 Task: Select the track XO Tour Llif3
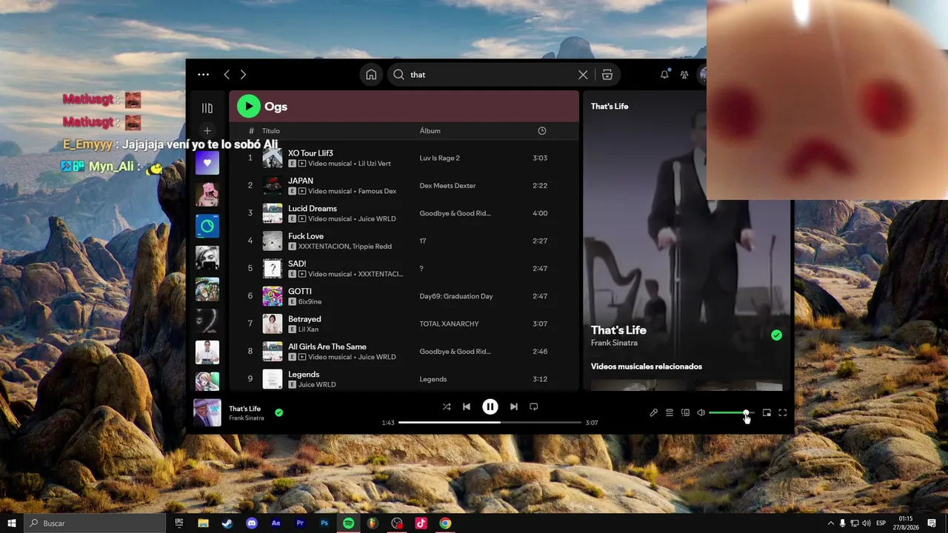pyautogui.click(x=310, y=153)
